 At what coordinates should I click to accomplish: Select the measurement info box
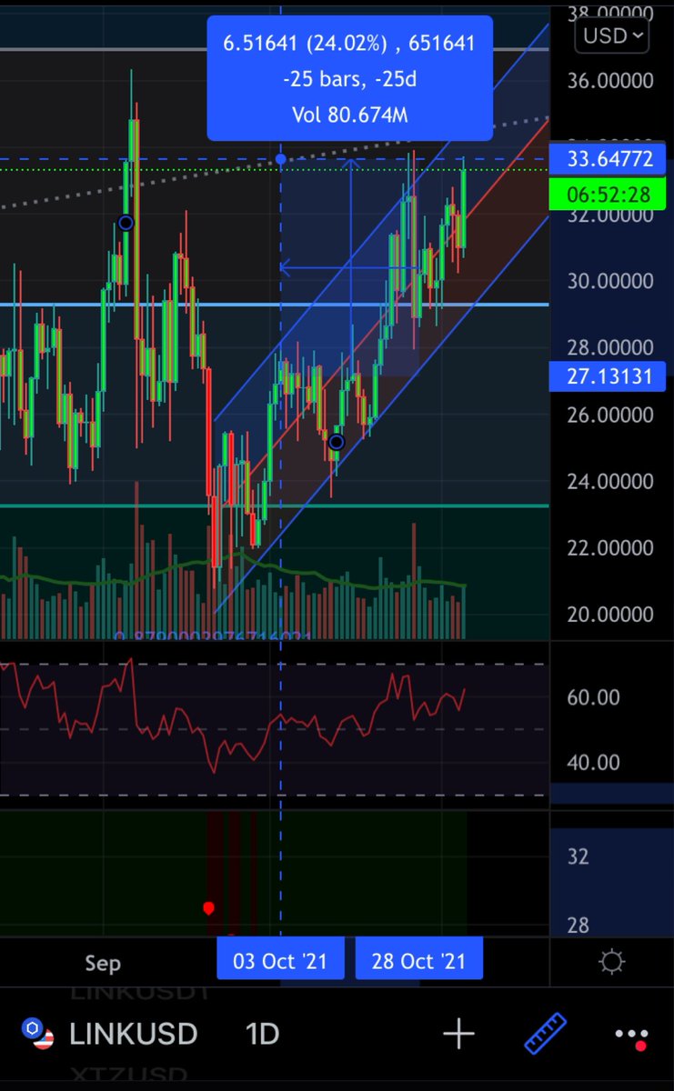point(350,78)
